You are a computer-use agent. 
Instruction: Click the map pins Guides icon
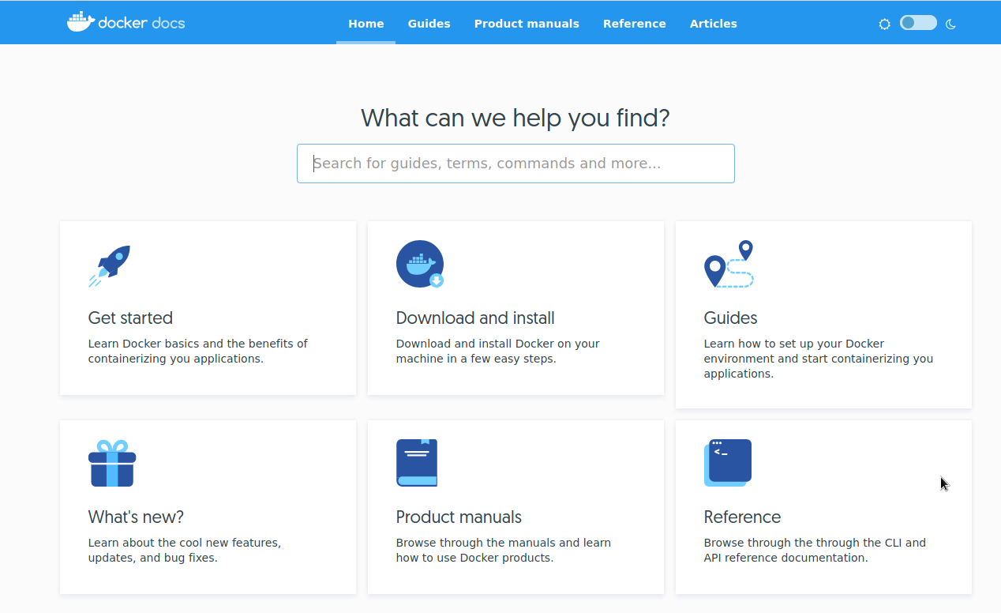(x=729, y=264)
